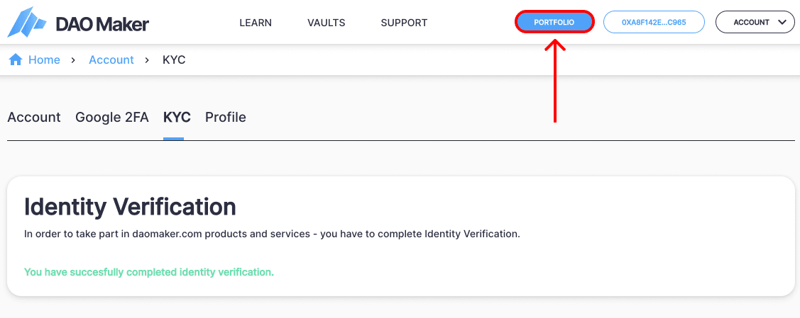
Task: Click first breadcrumb separator arrow after Home
Action: coord(74,60)
